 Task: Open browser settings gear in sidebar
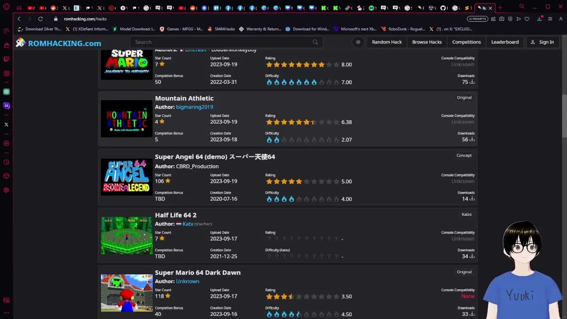pyautogui.click(x=6, y=190)
